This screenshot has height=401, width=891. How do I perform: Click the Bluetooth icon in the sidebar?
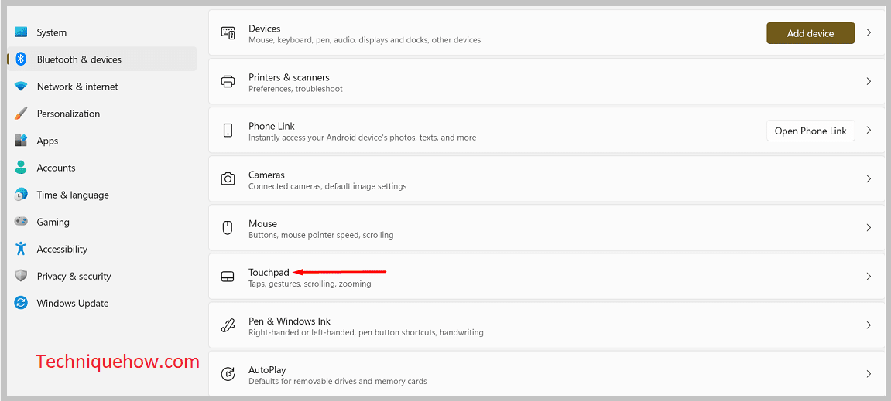pos(21,59)
